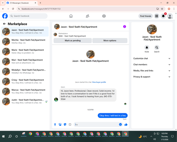Click the weather 12°C taskbar widget
177x142 pixels.
coord(143,137)
